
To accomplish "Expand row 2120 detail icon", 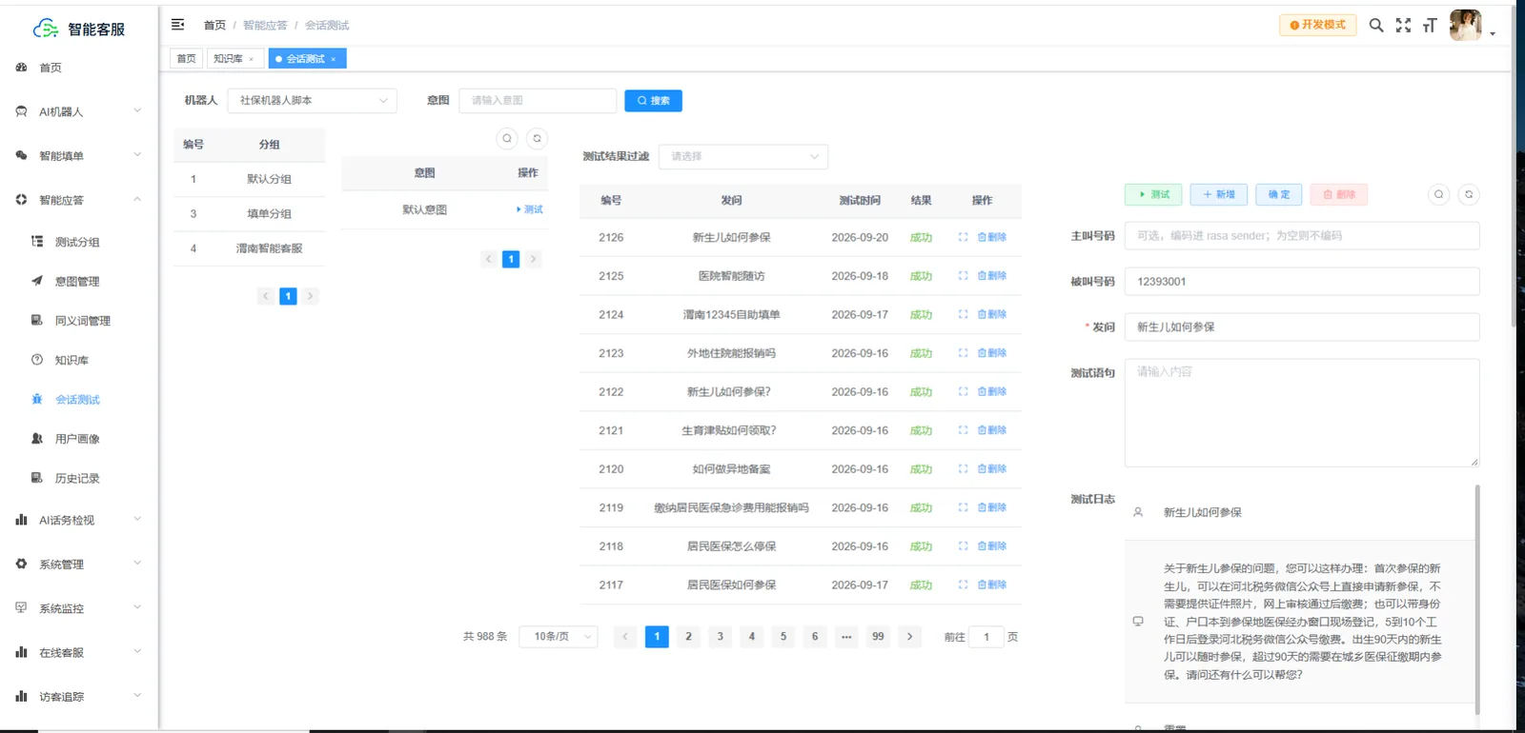I will (963, 469).
